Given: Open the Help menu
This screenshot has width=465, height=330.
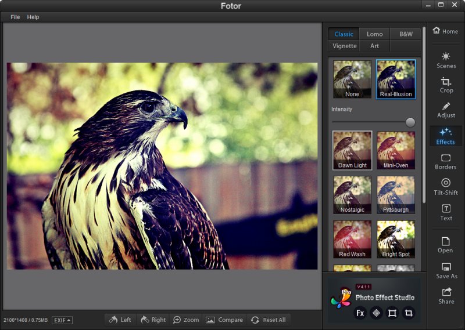Looking at the screenshot, I should point(33,17).
